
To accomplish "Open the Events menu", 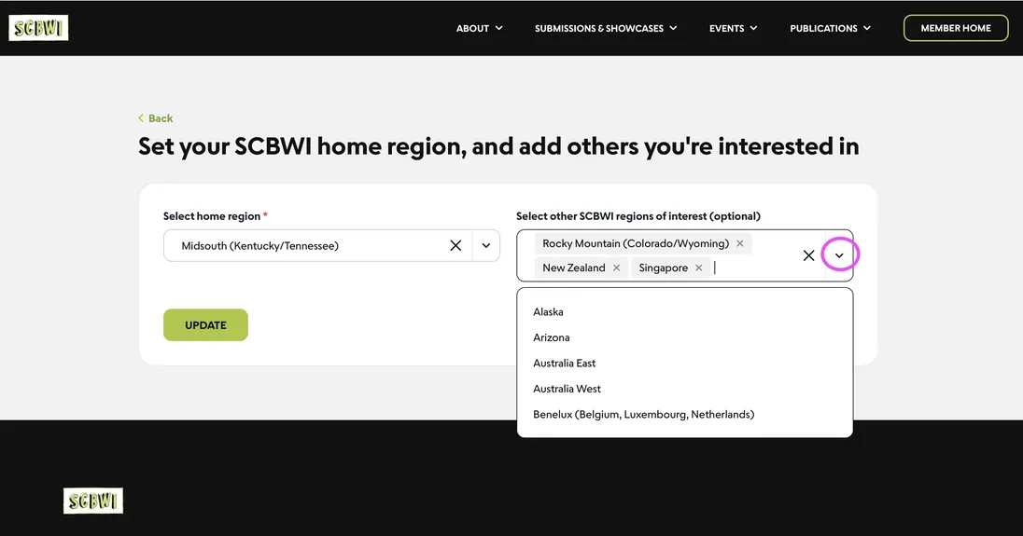I will pyautogui.click(x=734, y=28).
